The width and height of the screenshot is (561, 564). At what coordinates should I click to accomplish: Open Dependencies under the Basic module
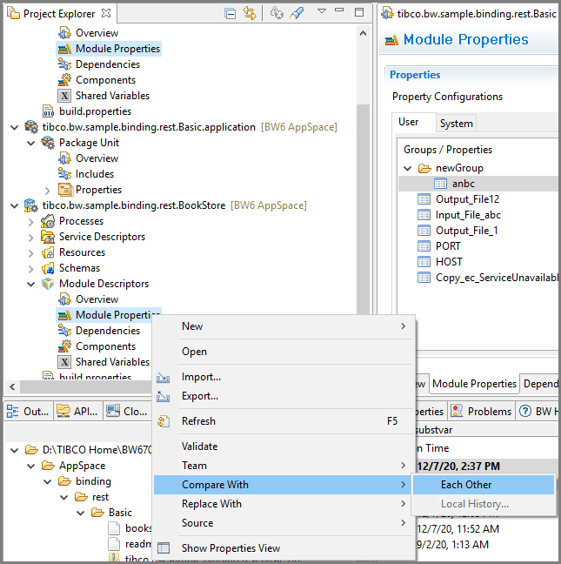pyautogui.click(x=108, y=64)
